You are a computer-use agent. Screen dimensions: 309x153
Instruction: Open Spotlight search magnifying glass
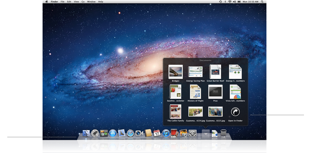pyautogui.click(x=262, y=2)
